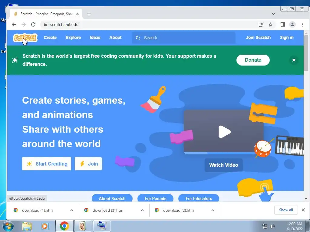Open the Explore page
Image resolution: width=310 pixels, height=232 pixels.
tap(73, 37)
